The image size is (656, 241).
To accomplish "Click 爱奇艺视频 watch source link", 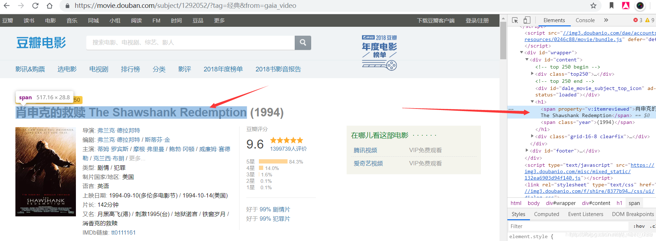I will (x=368, y=164).
